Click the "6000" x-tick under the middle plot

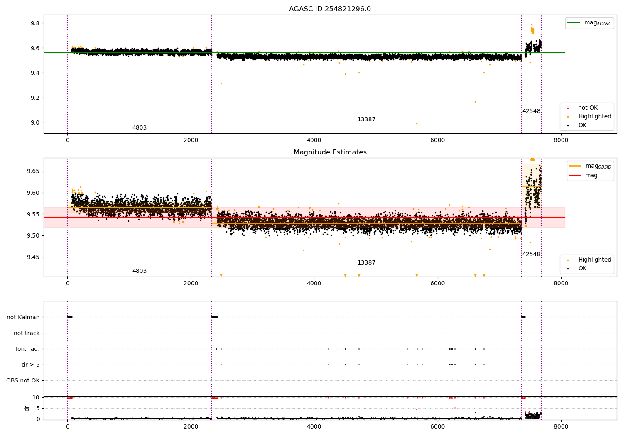point(438,284)
